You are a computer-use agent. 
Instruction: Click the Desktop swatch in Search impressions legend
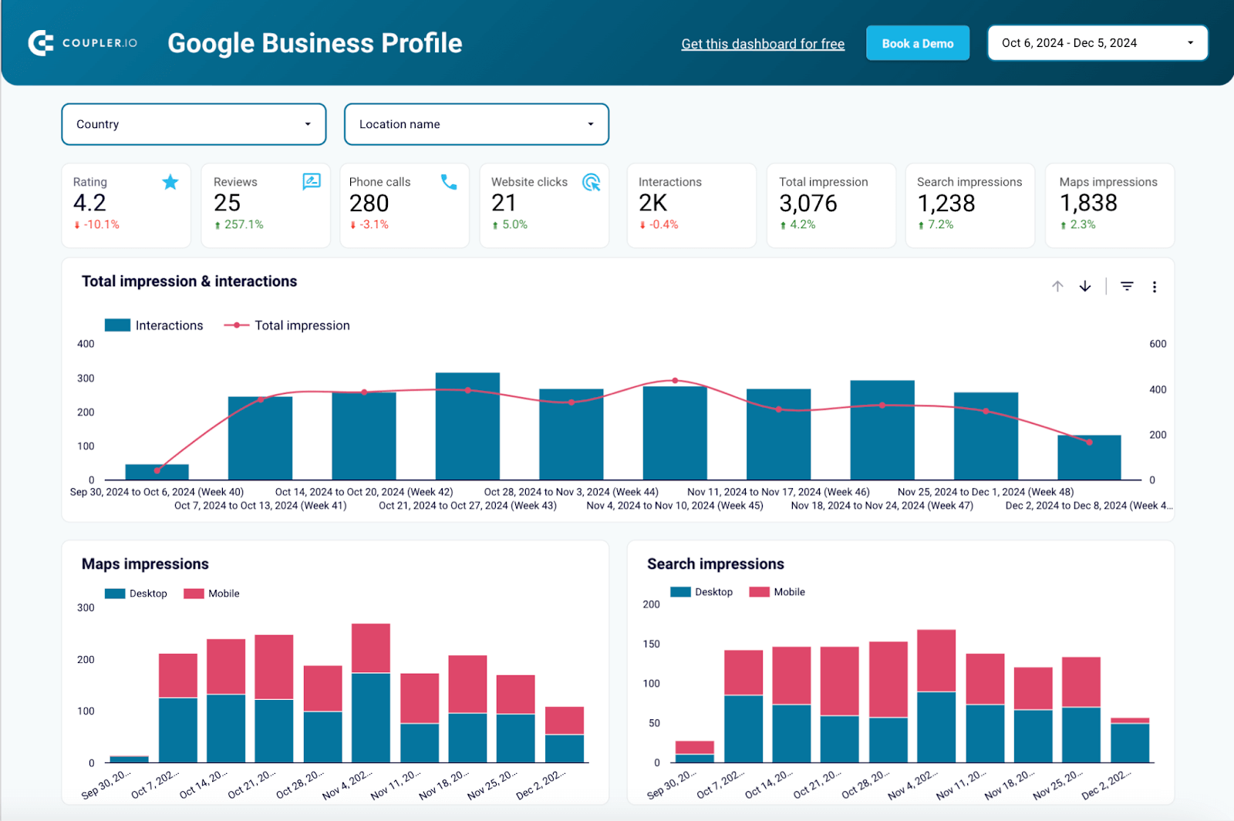pyautogui.click(x=680, y=592)
